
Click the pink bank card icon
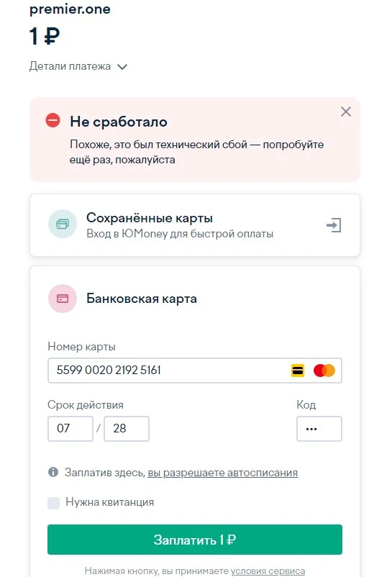click(63, 299)
